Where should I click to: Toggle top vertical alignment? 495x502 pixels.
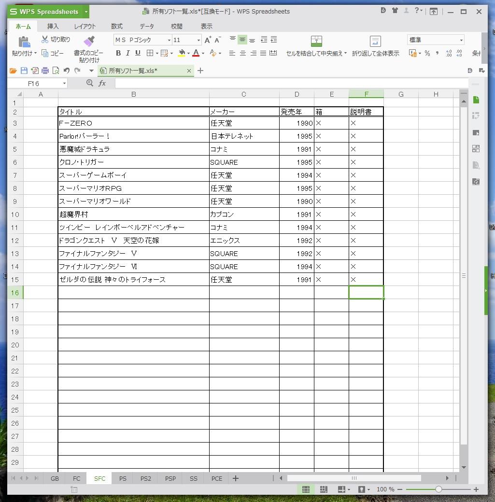coord(233,40)
